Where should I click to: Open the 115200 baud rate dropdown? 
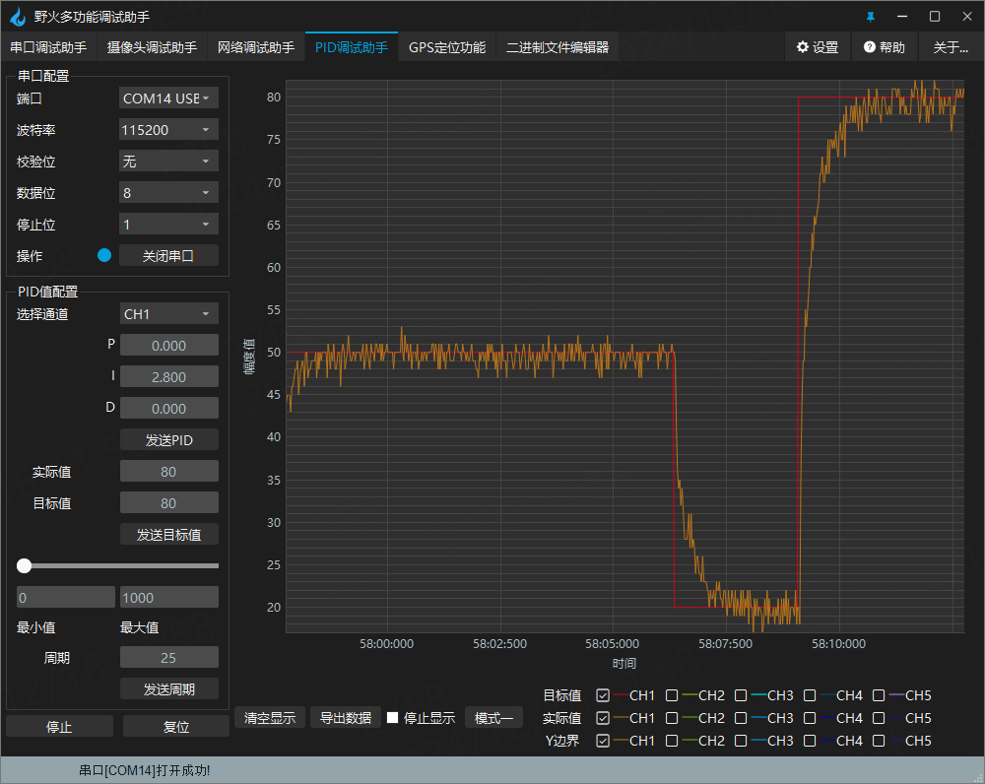[168, 129]
